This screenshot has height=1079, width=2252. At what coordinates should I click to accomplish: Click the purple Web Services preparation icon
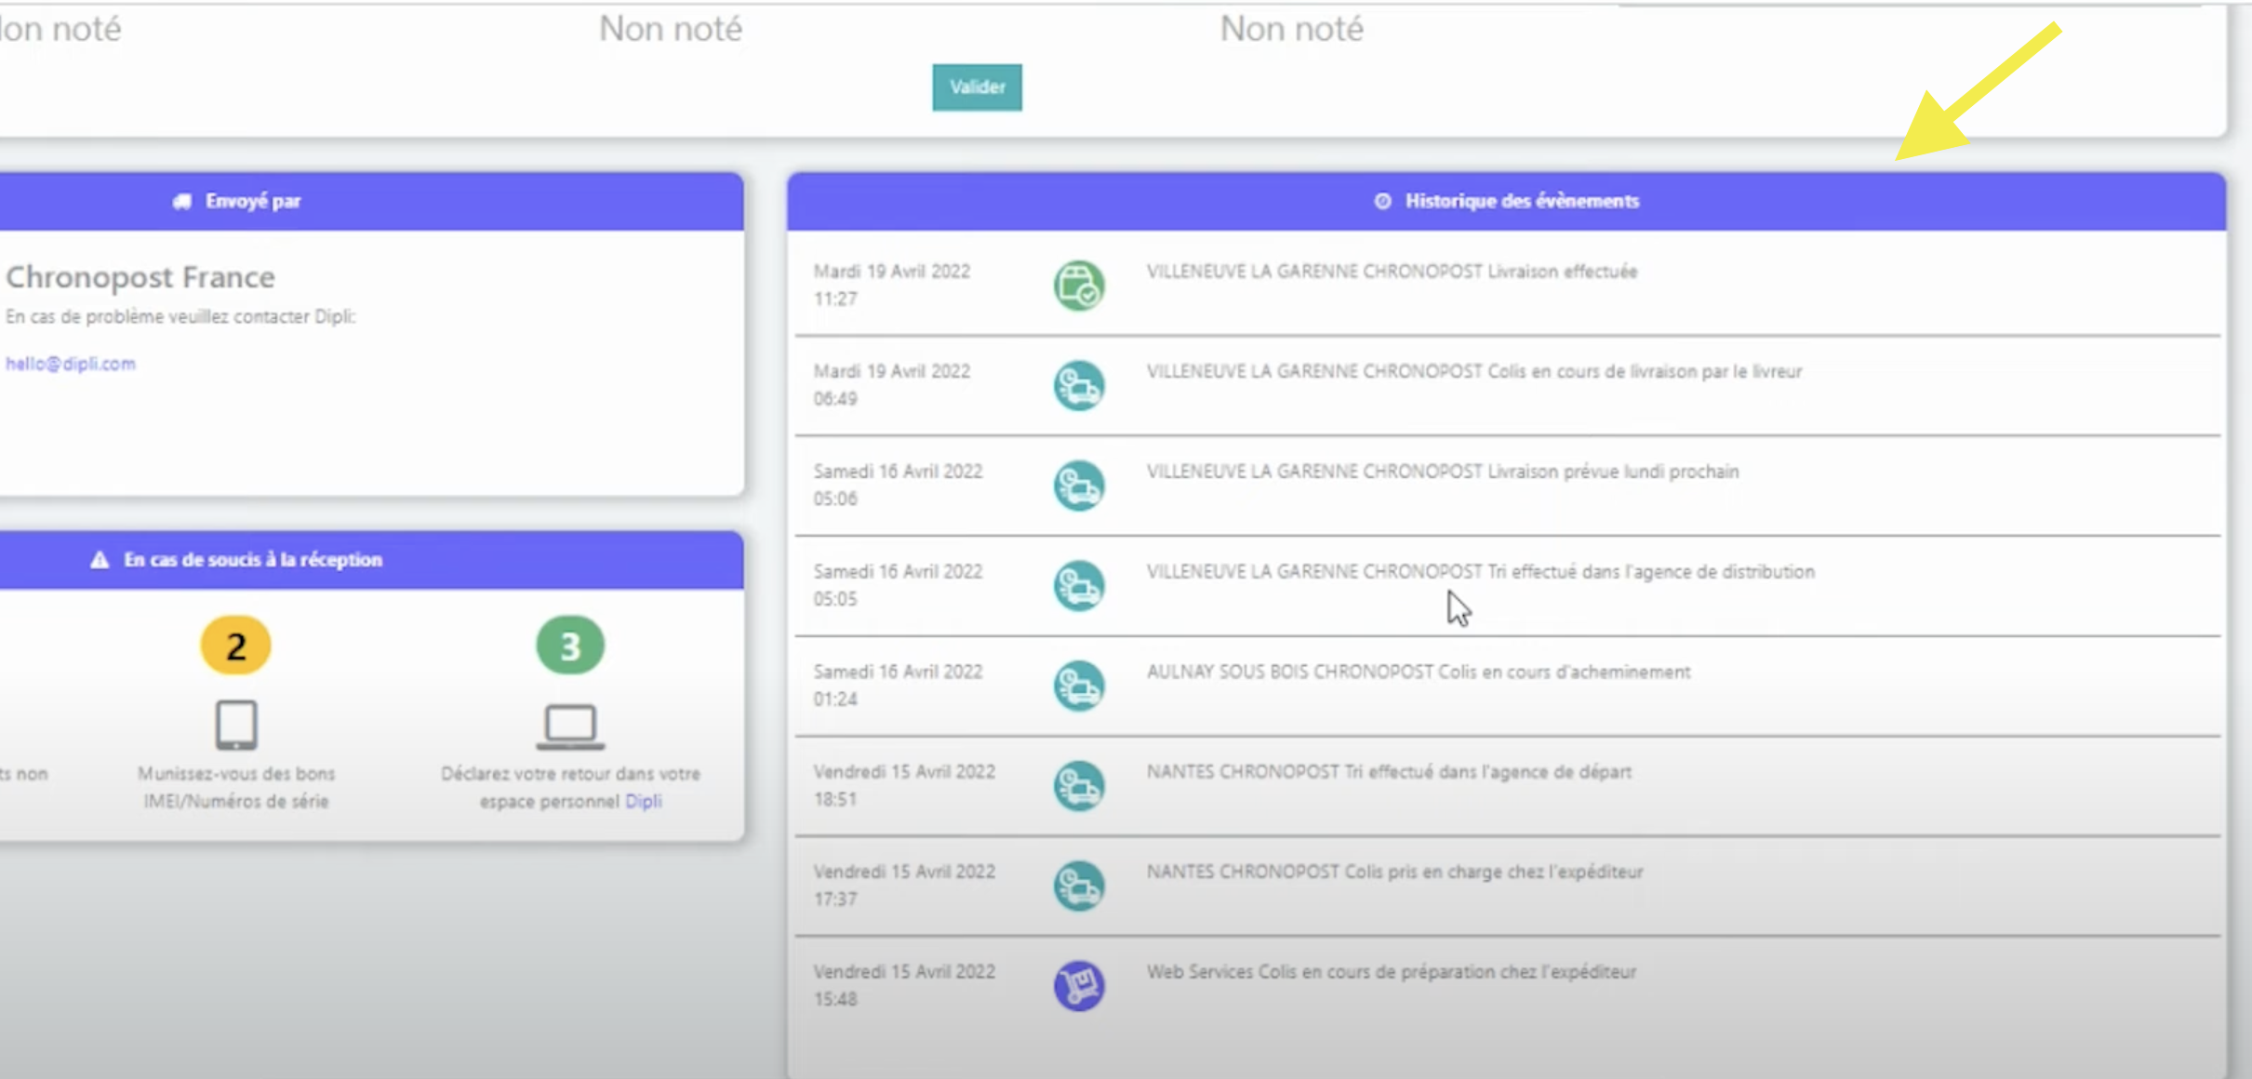coord(1079,985)
